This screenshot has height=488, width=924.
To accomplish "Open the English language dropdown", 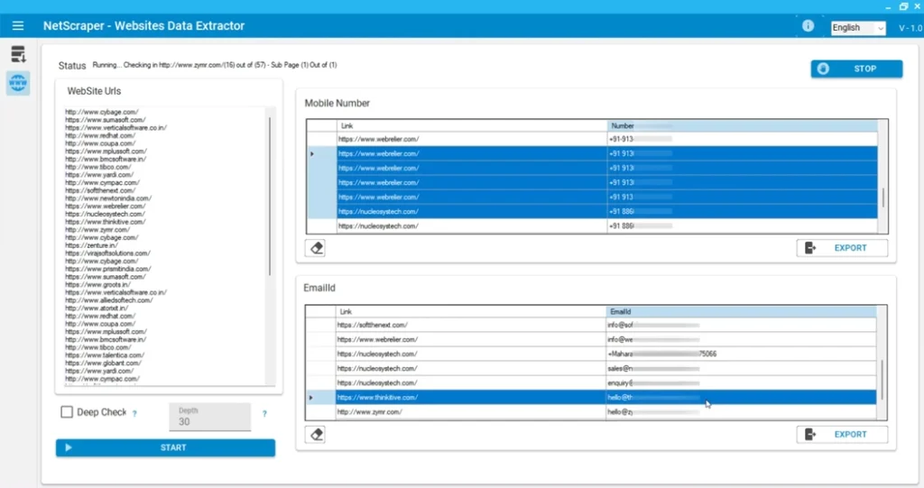I will pos(858,28).
